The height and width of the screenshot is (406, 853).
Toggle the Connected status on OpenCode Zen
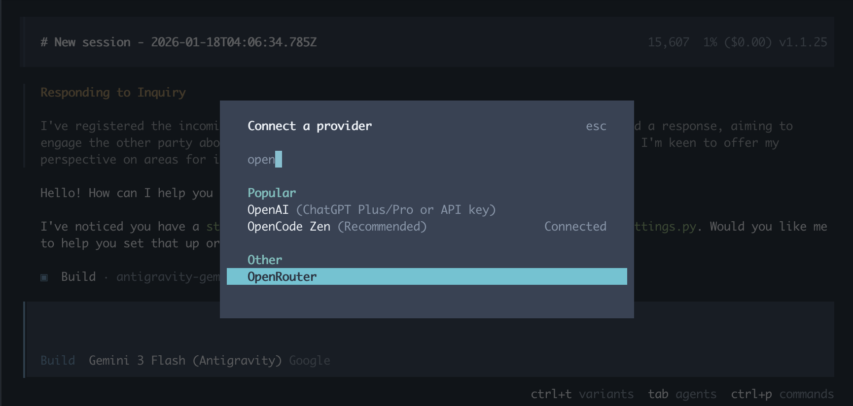click(575, 227)
